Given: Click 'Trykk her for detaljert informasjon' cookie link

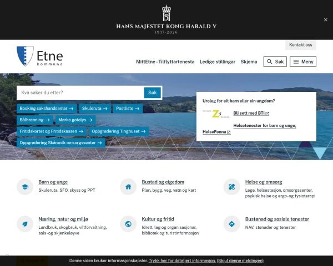Looking at the screenshot, I should (x=182, y=260).
